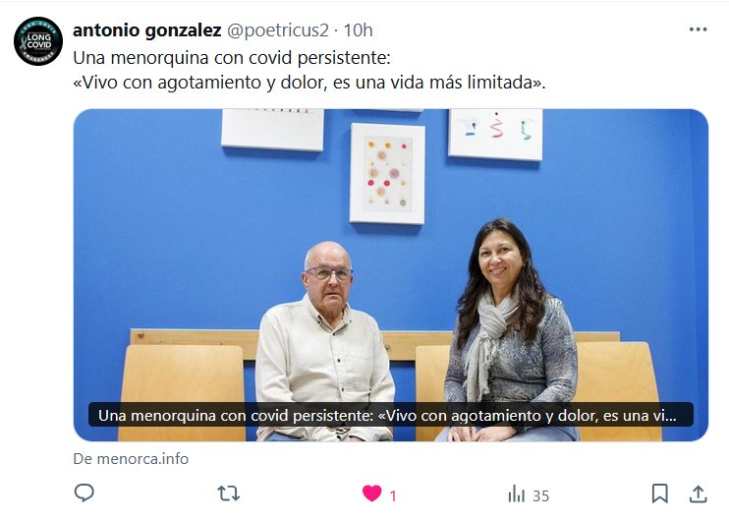Click the smiling woman with scarf in preview
The image size is (729, 521).
click(x=508, y=330)
